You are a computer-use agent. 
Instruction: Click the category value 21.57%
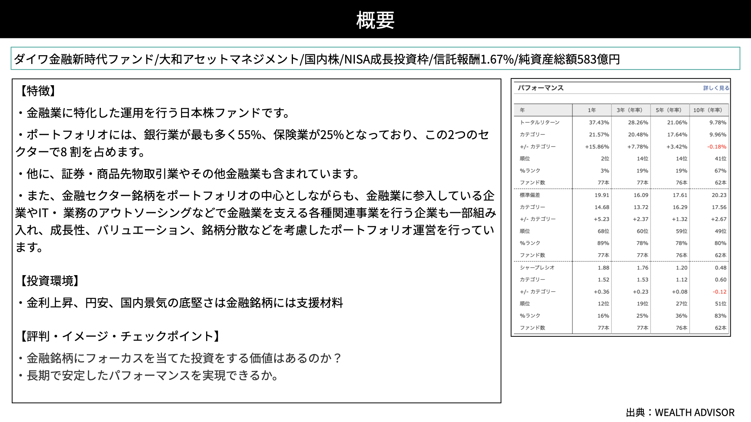pyautogui.click(x=599, y=134)
